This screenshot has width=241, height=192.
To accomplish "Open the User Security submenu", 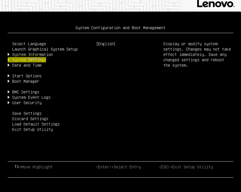I will click(x=27, y=103).
